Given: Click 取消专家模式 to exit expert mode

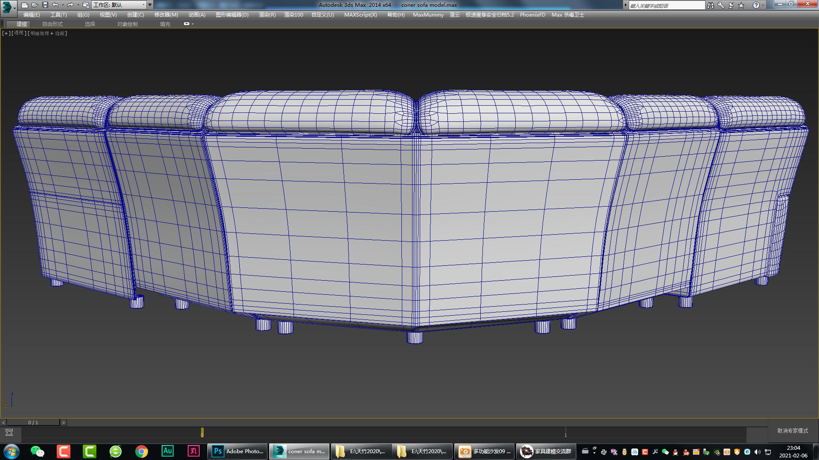Looking at the screenshot, I should (793, 431).
